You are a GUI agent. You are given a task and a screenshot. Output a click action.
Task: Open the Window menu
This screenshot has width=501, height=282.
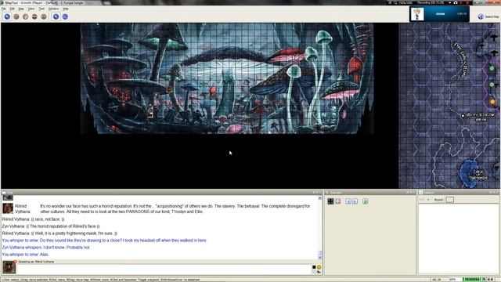(53, 9)
